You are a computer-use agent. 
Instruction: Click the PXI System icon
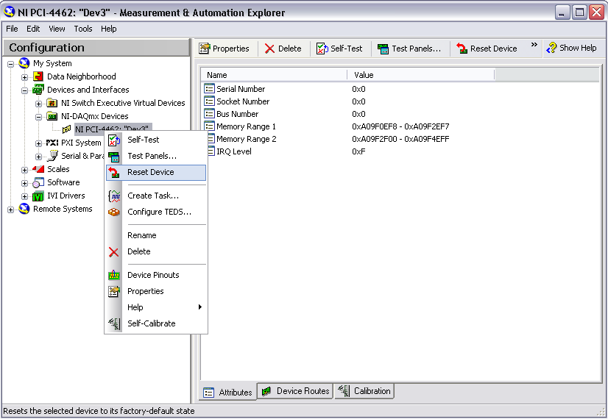(x=52, y=143)
